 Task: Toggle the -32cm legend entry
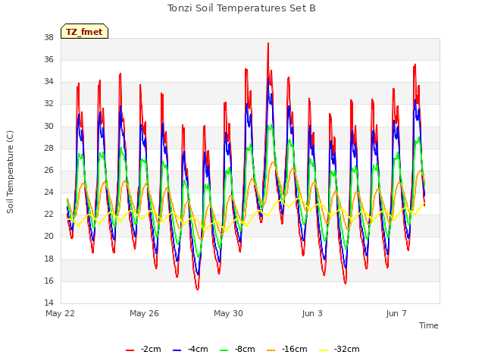pos(339,349)
